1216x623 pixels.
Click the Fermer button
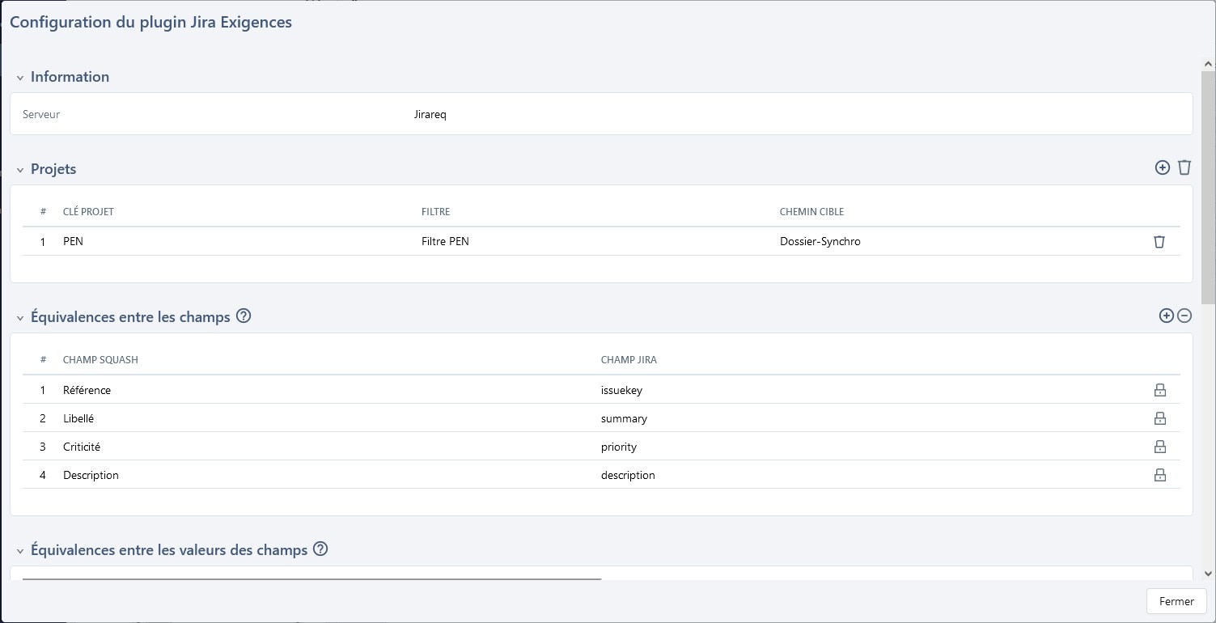1176,601
